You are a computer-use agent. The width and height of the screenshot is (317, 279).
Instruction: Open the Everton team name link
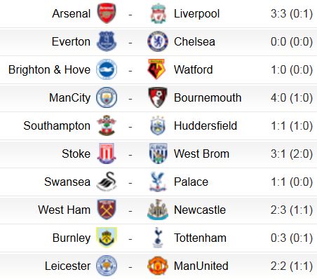pos(71,41)
